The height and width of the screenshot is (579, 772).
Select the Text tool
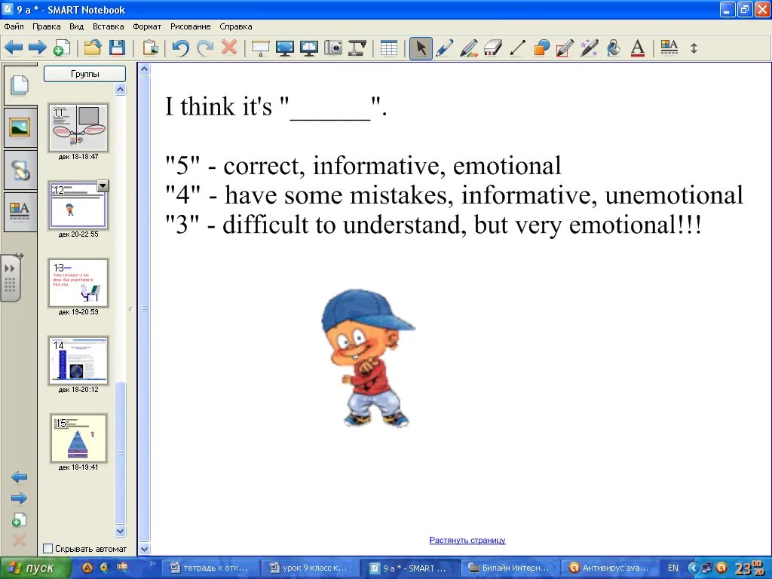(638, 47)
